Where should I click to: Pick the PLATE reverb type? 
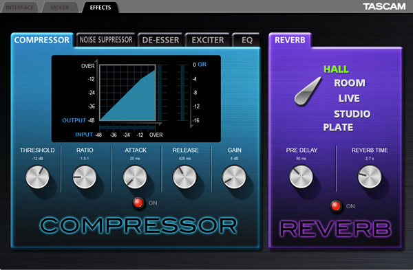(338, 127)
